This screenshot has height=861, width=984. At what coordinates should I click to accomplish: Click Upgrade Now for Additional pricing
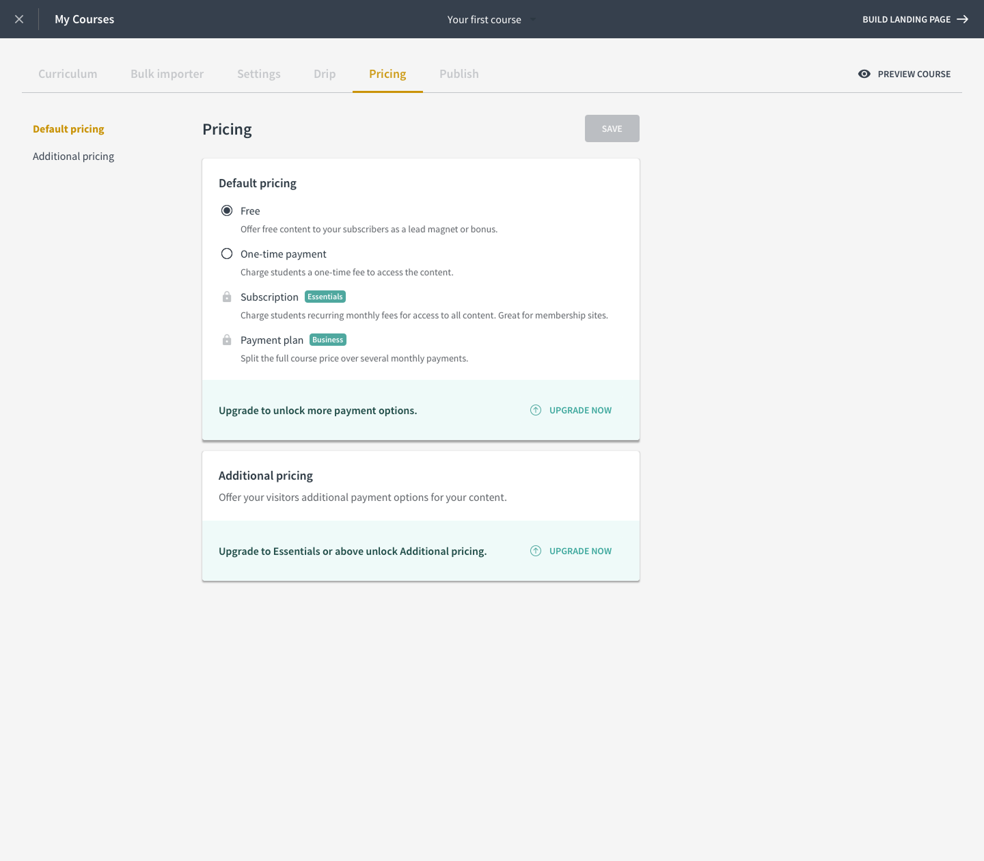click(571, 551)
